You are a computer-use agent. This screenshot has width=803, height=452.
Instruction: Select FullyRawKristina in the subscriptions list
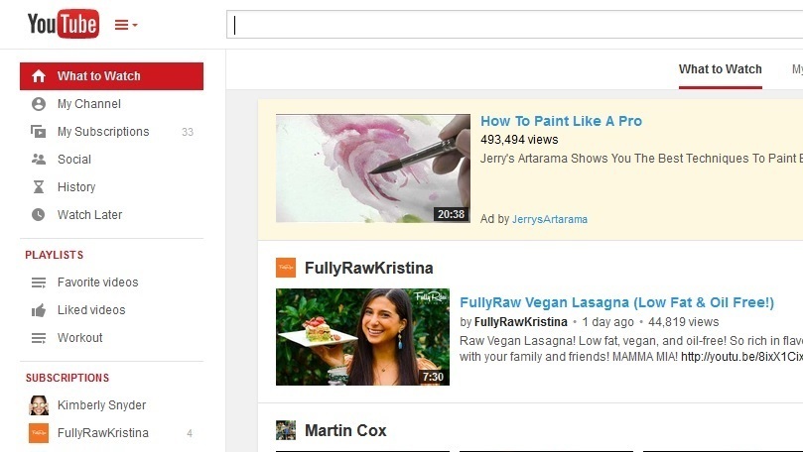click(102, 433)
